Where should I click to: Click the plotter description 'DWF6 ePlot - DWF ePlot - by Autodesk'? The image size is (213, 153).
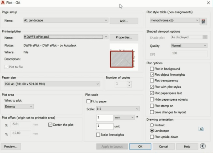(x=50, y=45)
